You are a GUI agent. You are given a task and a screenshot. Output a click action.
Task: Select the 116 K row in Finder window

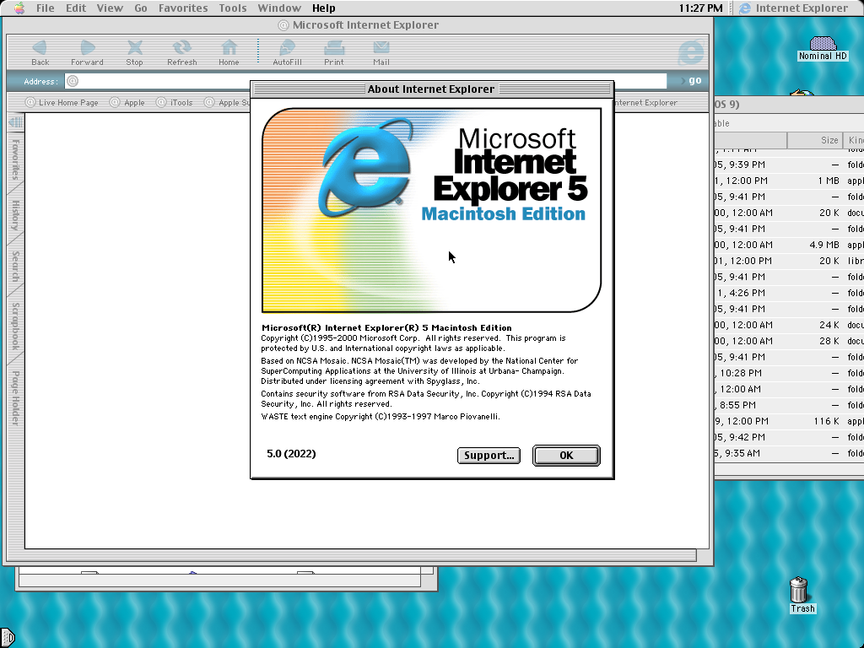(x=789, y=421)
